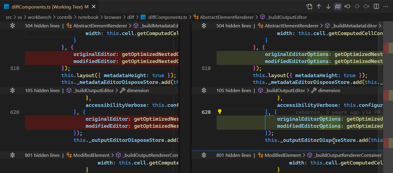Click the Revert File icon in the toolbar

pos(310,6)
